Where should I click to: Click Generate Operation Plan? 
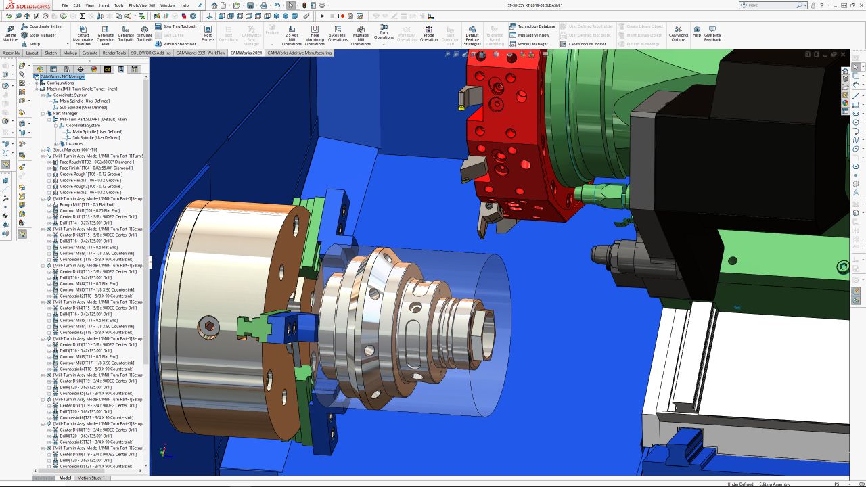[x=106, y=35]
